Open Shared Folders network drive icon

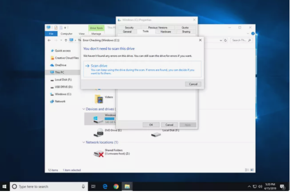pos(98,153)
